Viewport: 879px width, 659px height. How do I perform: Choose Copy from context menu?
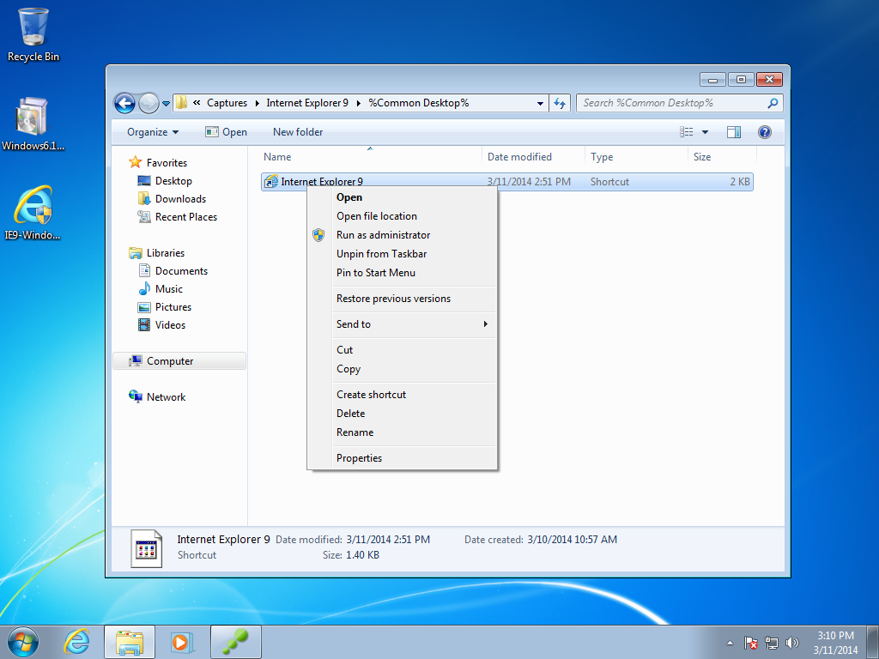click(402, 369)
